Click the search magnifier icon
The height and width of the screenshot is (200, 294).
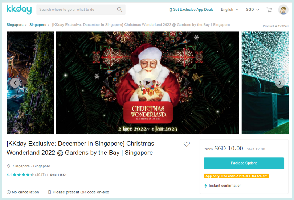click(x=119, y=9)
